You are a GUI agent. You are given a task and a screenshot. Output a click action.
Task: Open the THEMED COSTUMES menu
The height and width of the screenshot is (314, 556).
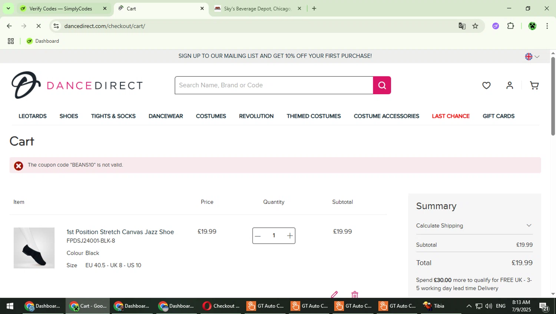tap(314, 116)
